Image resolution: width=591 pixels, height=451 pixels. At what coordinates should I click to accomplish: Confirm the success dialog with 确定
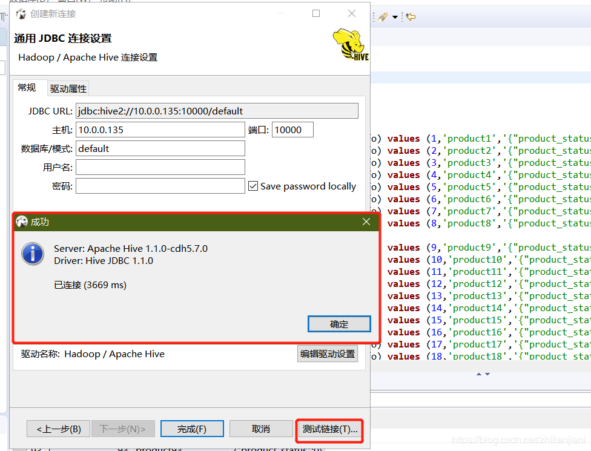(339, 324)
